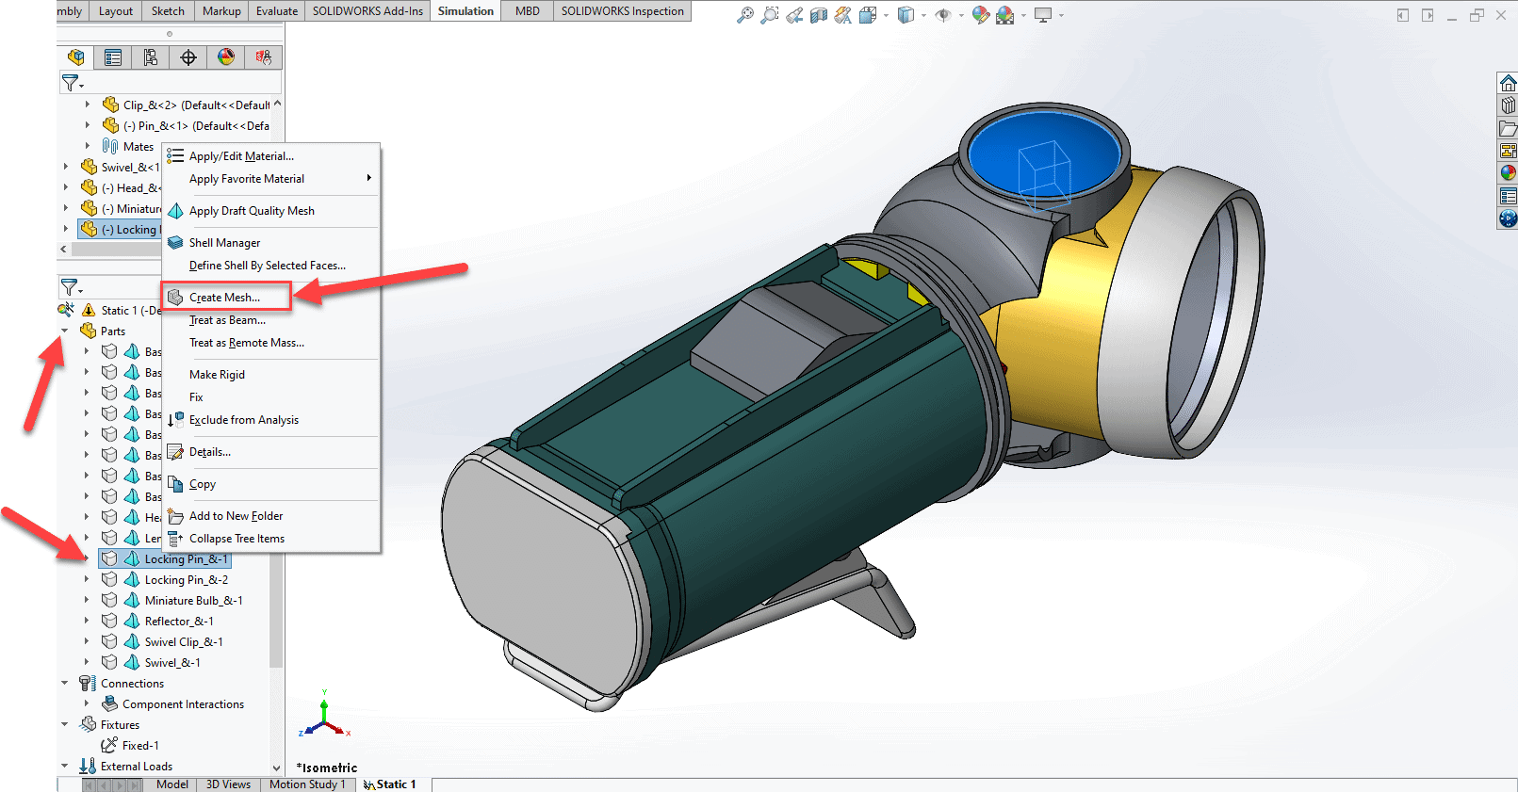Click the Fixed-1 fixture icon

(109, 745)
